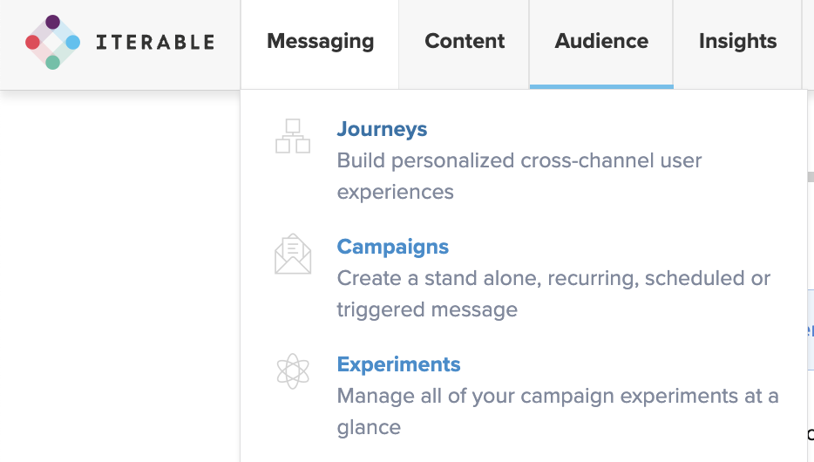This screenshot has width=814, height=462.
Task: Click the Experiments atom icon
Action: coord(293,371)
